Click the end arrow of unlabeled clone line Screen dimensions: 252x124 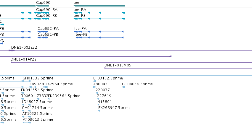171,56
